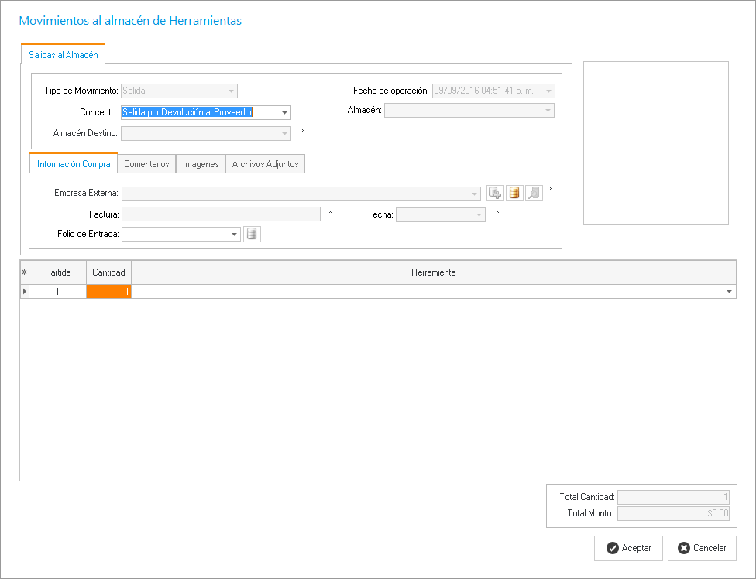Open the Herramienta cell dropdown arrow

coord(729,292)
